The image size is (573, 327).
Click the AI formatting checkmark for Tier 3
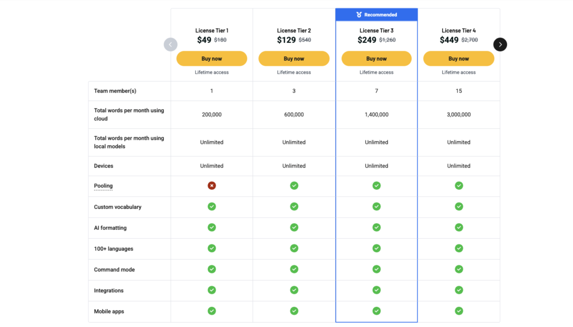[377, 228]
